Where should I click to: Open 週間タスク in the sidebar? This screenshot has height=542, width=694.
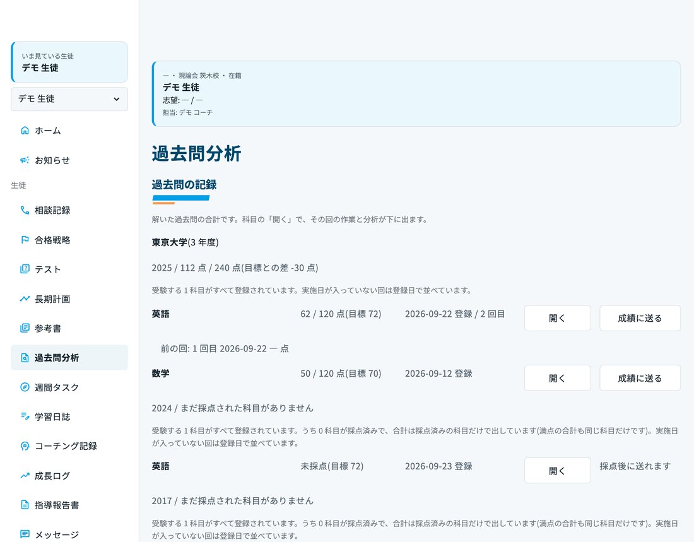click(69, 387)
